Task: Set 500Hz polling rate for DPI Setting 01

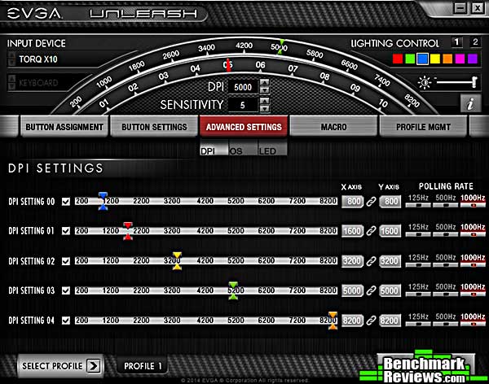Action: click(444, 234)
